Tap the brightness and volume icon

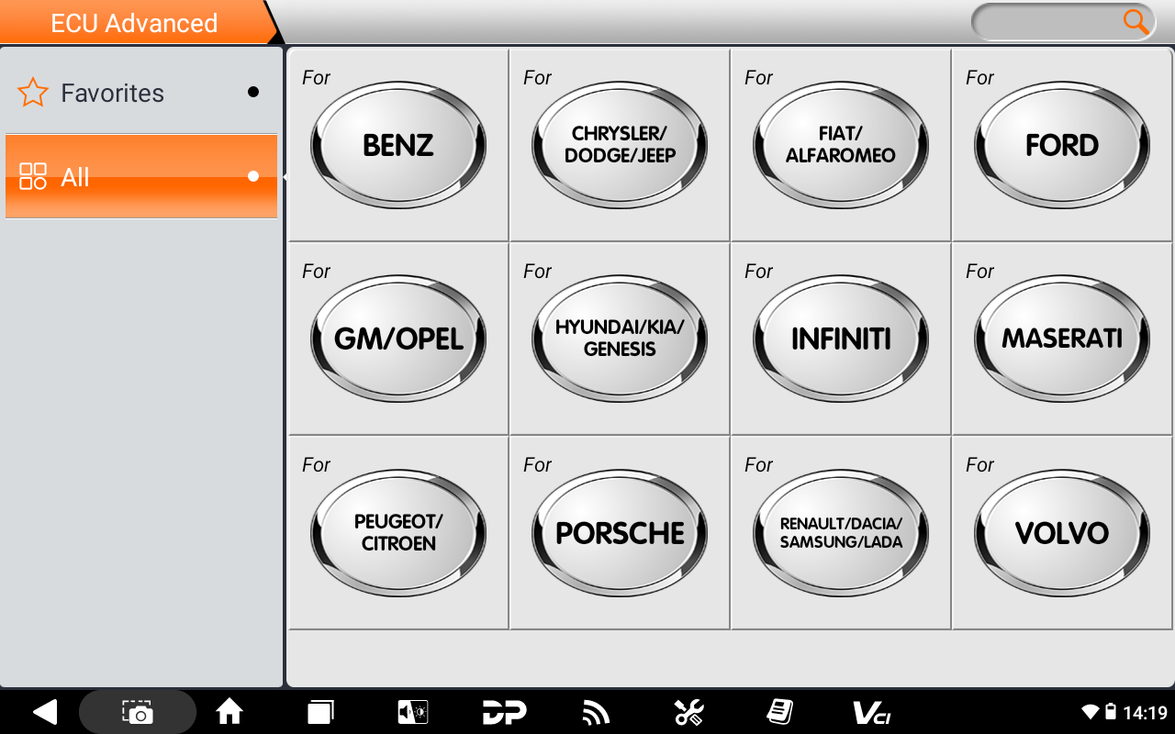point(412,712)
